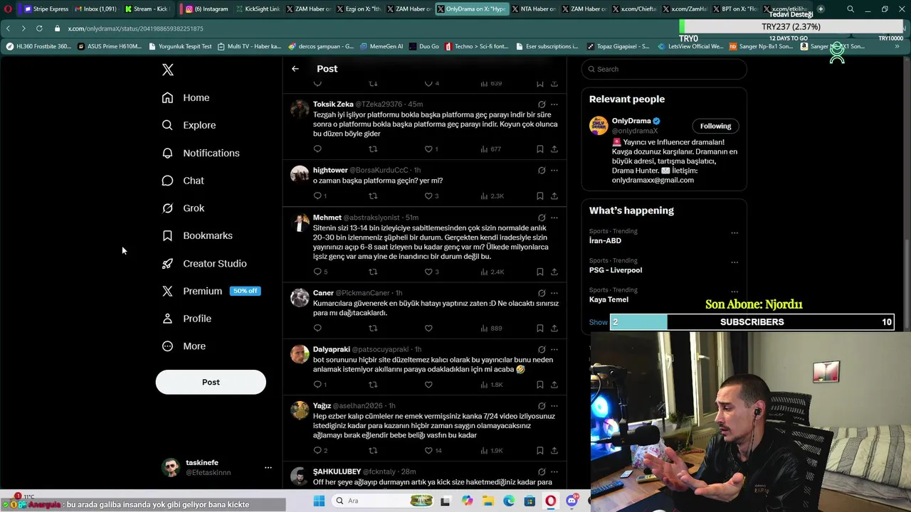Open the Explore page
The image size is (911, 512).
pos(189,125)
